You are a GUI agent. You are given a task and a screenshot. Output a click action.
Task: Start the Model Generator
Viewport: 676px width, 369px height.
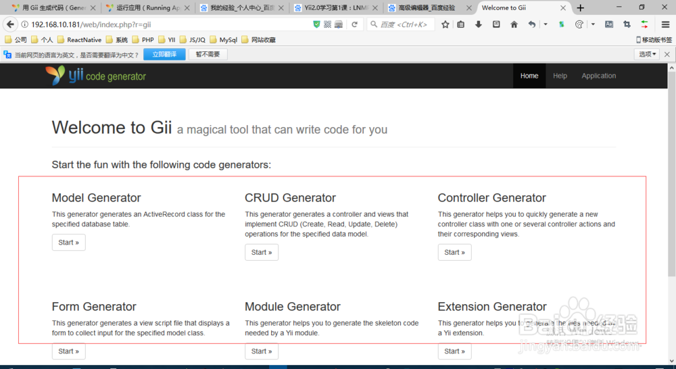pyautogui.click(x=68, y=242)
